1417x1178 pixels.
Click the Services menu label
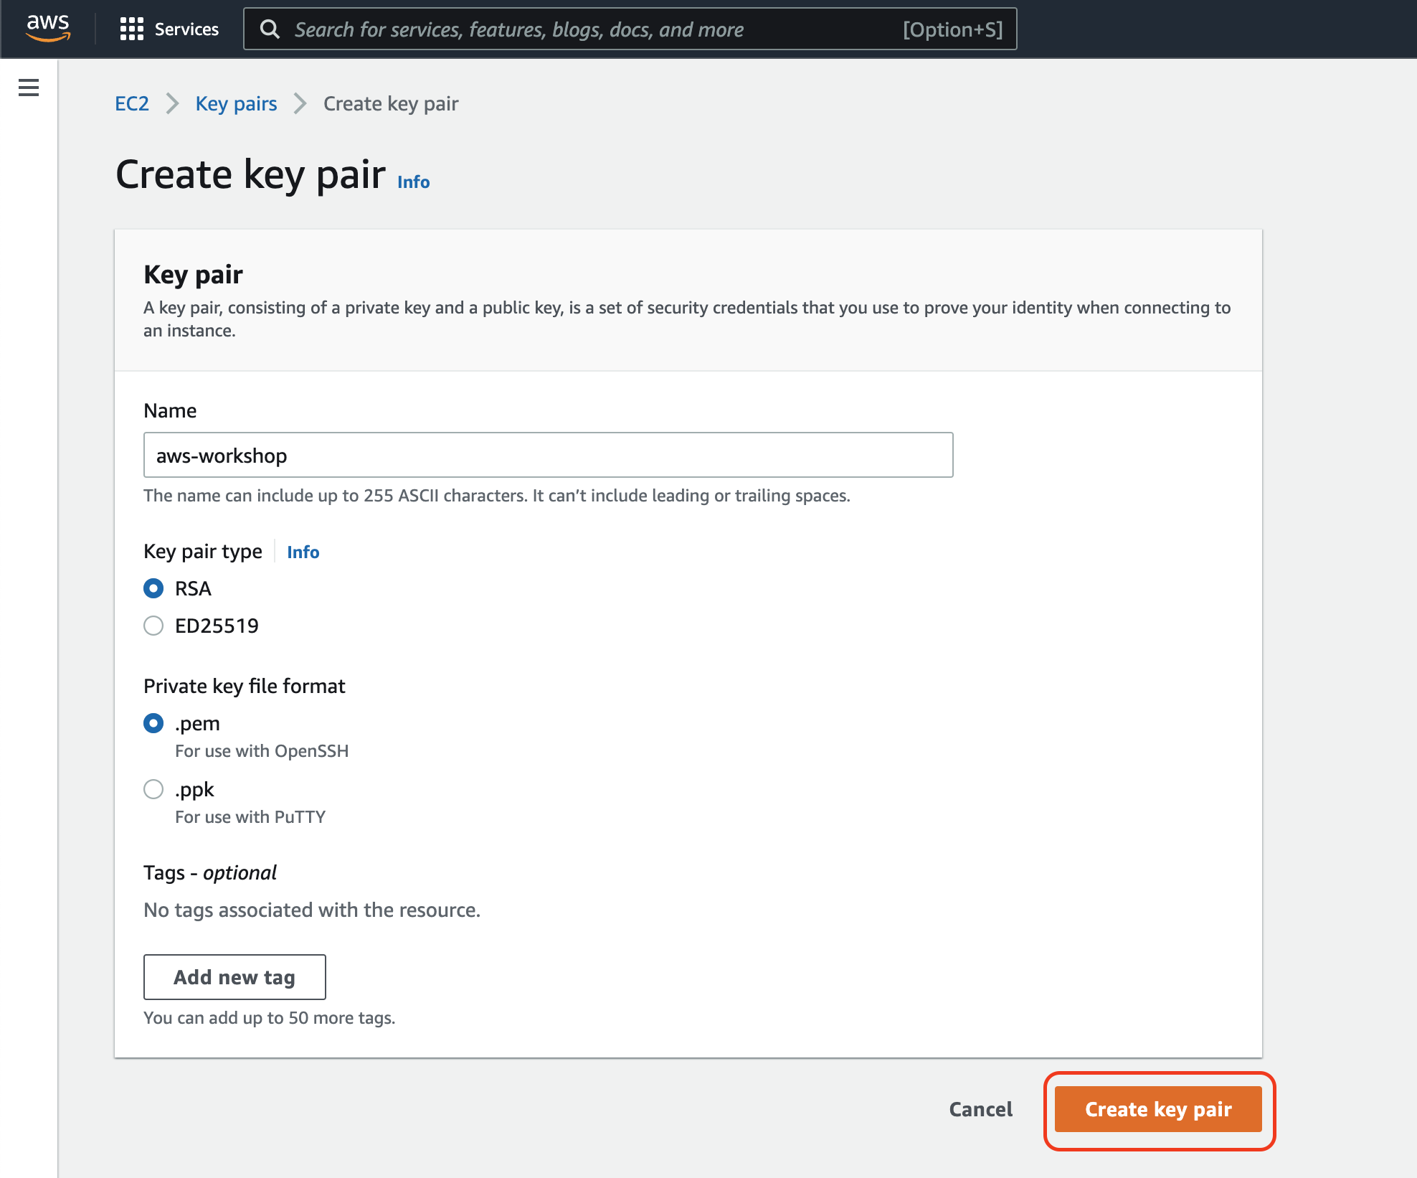click(x=186, y=29)
